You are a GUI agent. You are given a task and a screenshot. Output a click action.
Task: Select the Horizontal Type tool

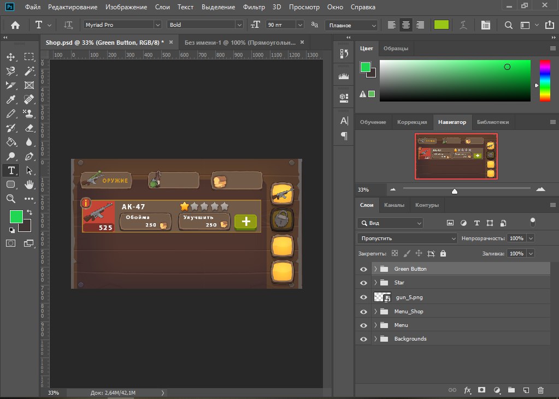[11, 170]
